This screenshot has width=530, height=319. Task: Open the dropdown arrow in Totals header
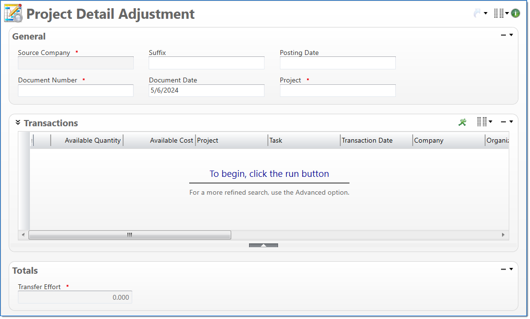click(x=511, y=269)
